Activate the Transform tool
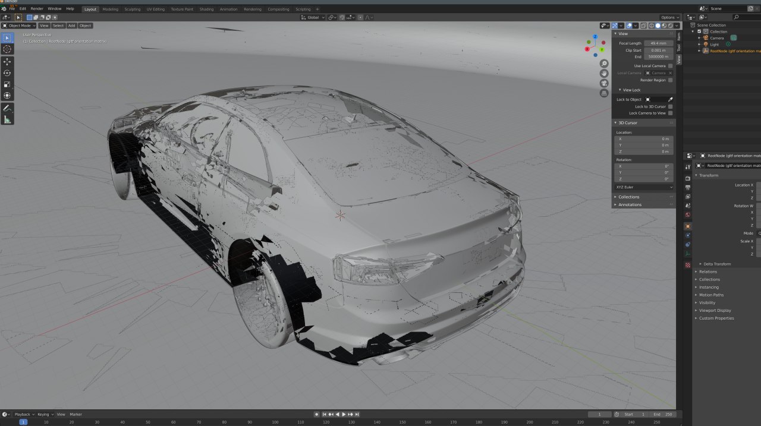Viewport: 761px width, 426px height. coord(7,96)
